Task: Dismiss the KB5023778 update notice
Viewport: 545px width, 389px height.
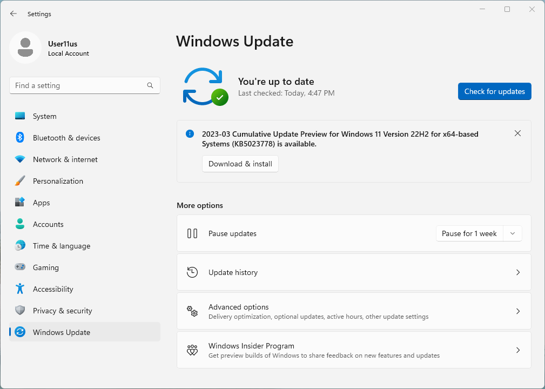Action: point(517,133)
